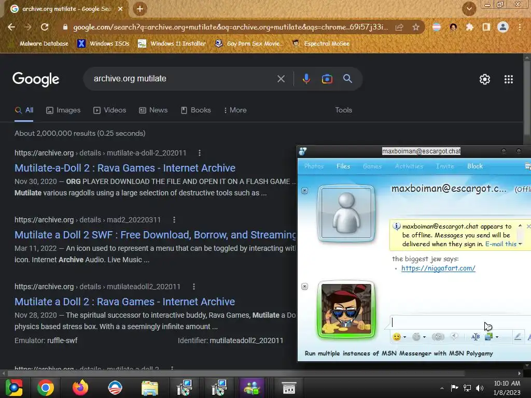Switch to Videos search tab
Viewport: 531px width, 398px height.
[110, 110]
